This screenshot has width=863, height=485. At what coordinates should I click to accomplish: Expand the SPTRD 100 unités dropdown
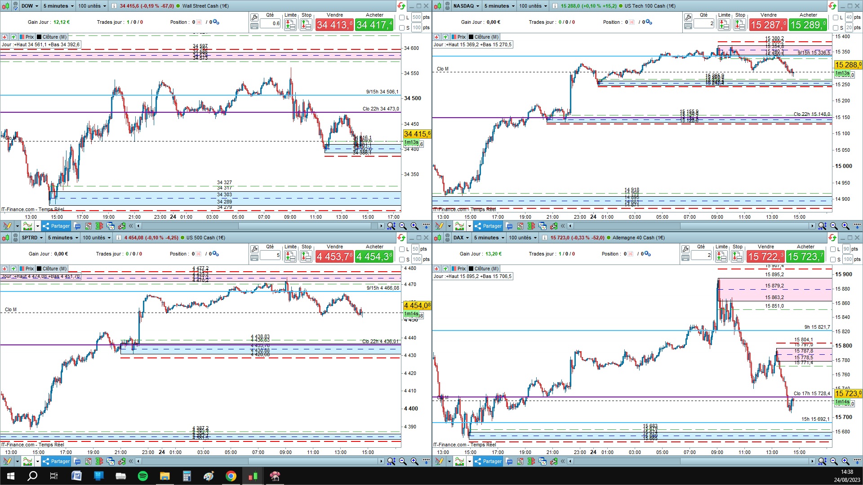pyautogui.click(x=96, y=238)
